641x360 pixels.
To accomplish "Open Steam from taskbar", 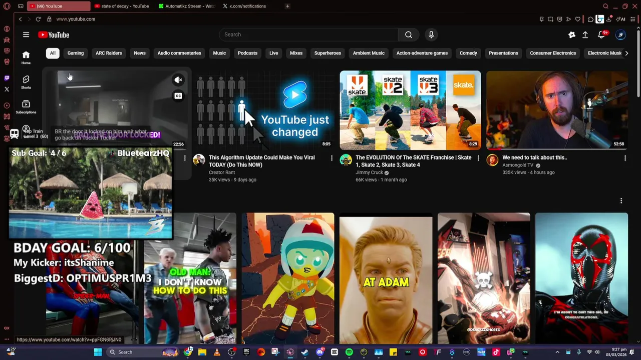I will [x=305, y=352].
